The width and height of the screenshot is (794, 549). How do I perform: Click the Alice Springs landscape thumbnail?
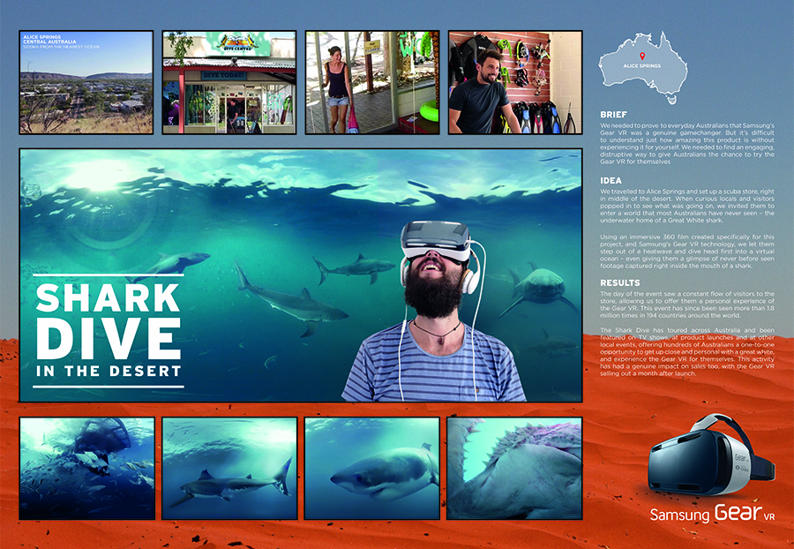pyautogui.click(x=86, y=82)
